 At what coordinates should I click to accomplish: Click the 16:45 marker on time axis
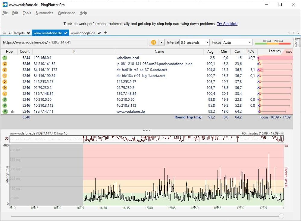172,208
